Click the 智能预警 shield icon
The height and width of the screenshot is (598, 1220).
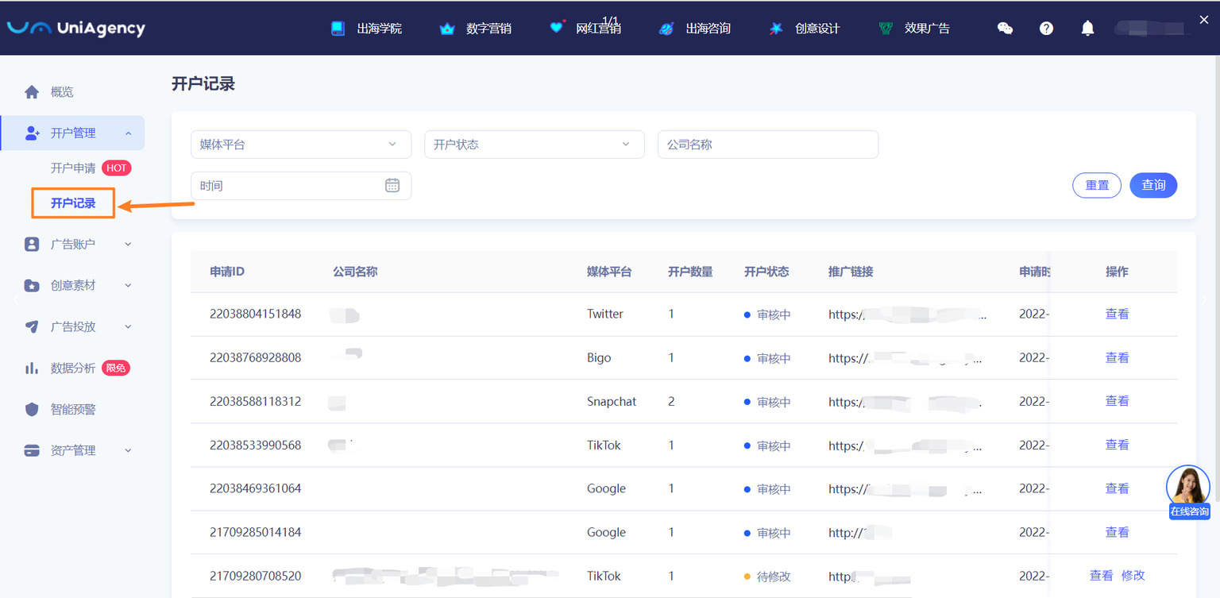(x=32, y=409)
